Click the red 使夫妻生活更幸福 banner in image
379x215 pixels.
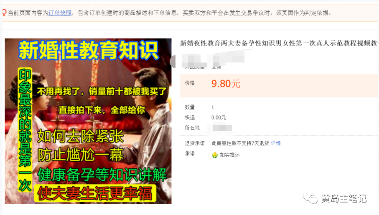(x=94, y=193)
